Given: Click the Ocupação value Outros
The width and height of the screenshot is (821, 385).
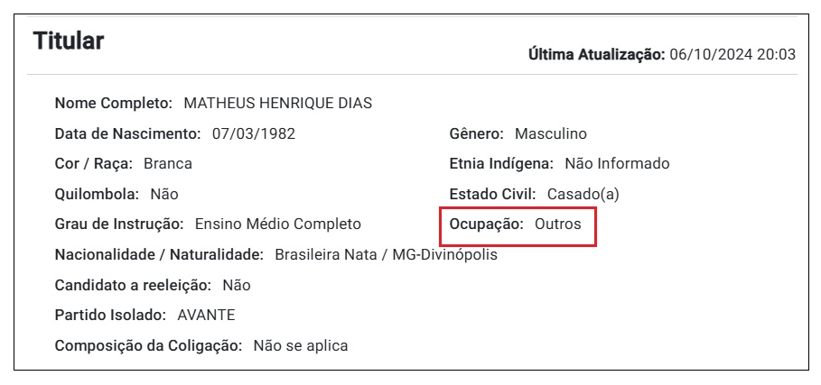Looking at the screenshot, I should click(x=557, y=225).
